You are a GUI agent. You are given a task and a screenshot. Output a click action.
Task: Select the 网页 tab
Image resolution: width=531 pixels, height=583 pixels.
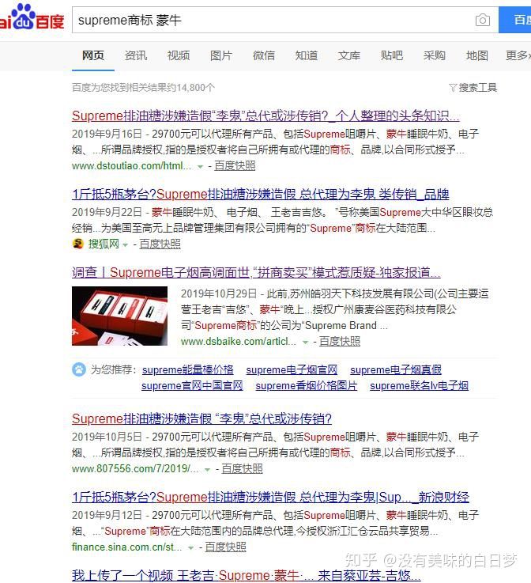pos(92,56)
